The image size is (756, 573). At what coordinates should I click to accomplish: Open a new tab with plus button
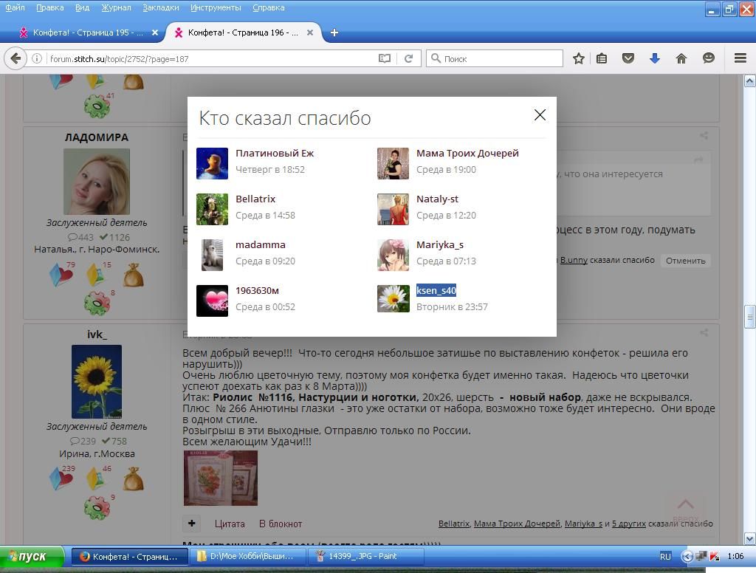(x=334, y=32)
